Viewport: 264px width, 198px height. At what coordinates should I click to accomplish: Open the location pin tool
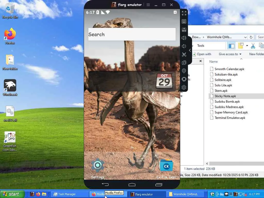click(184, 71)
